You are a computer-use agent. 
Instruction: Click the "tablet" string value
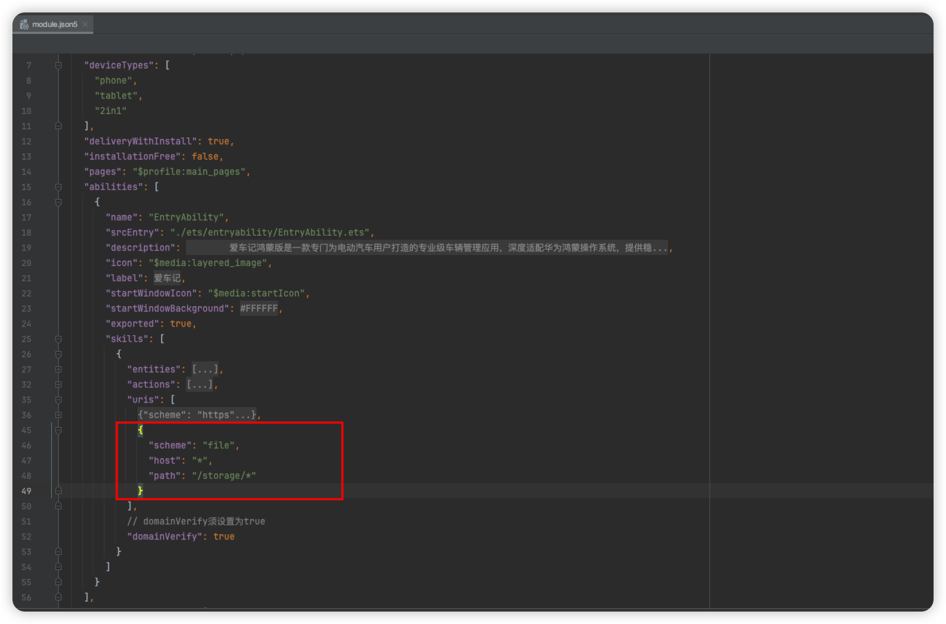point(116,95)
